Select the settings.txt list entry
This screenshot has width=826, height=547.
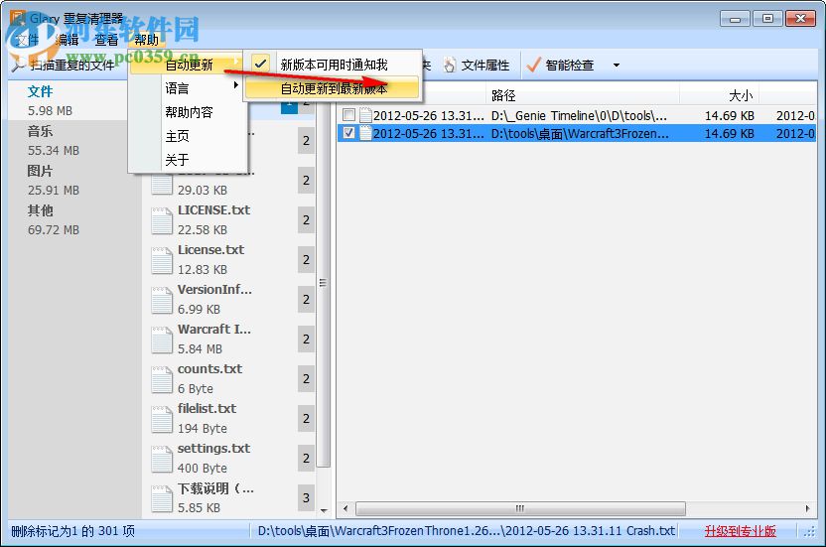229,459
